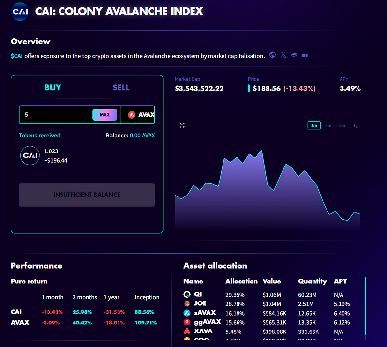The height and width of the screenshot is (347, 387).
Task: Open the X (Twitter) icon link
Action: pos(283,55)
